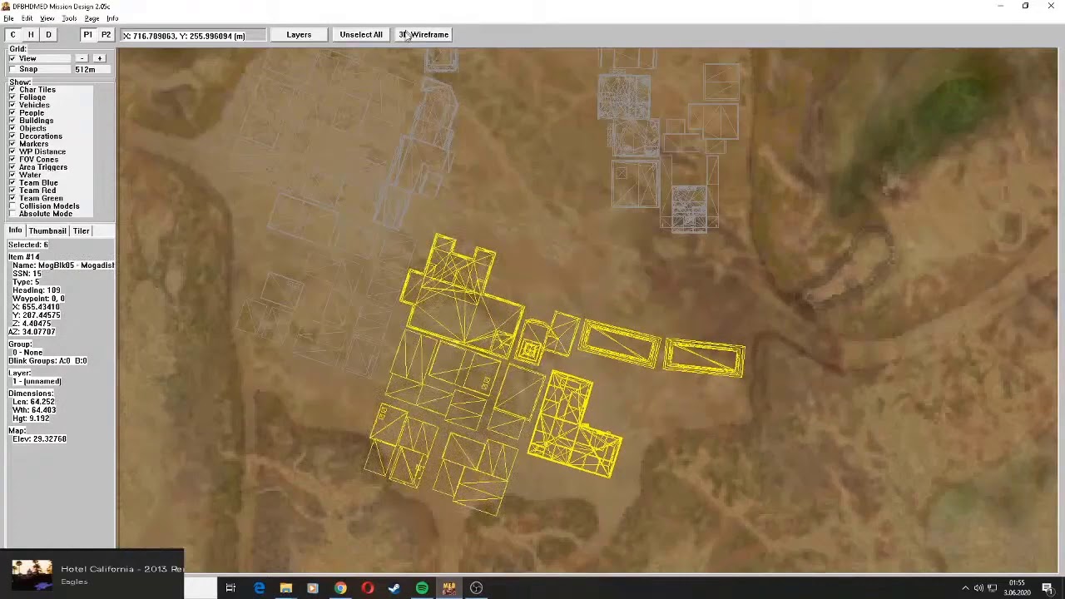Click the C mode button
This screenshot has width=1065, height=599.
click(12, 35)
